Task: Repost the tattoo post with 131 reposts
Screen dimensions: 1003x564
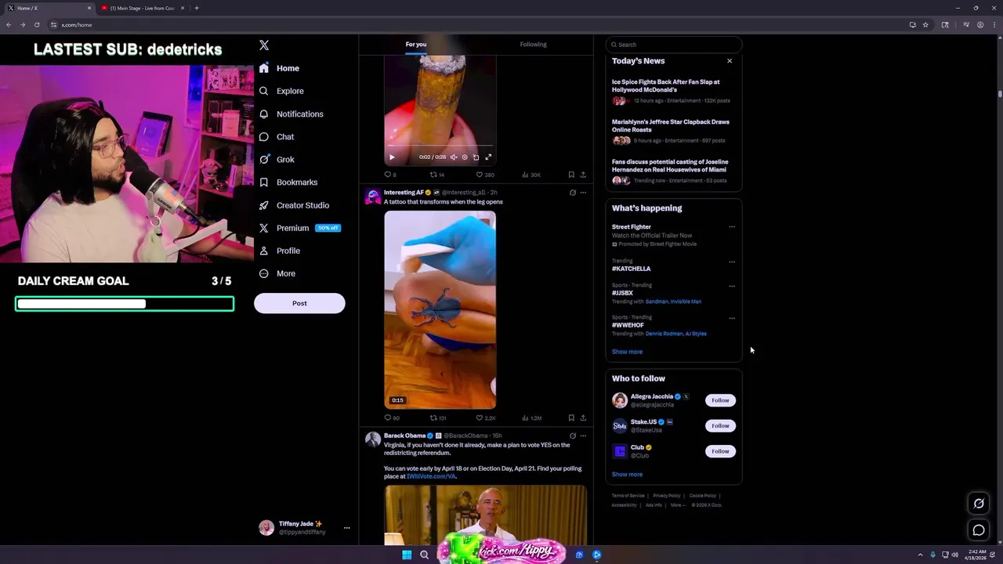Action: click(438, 418)
